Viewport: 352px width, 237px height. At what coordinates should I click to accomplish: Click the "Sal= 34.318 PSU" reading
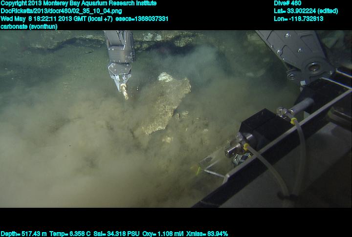[x=116, y=234]
